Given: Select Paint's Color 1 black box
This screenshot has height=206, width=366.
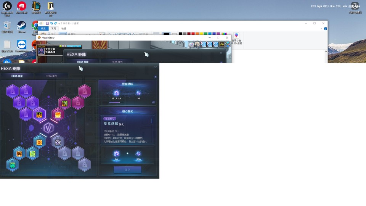Looking at the screenshot, I should pos(166,34).
